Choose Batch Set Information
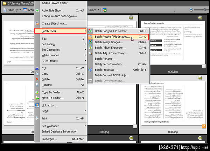Image resolution: width=210 pixels, height=151 pixels. coord(119,64)
